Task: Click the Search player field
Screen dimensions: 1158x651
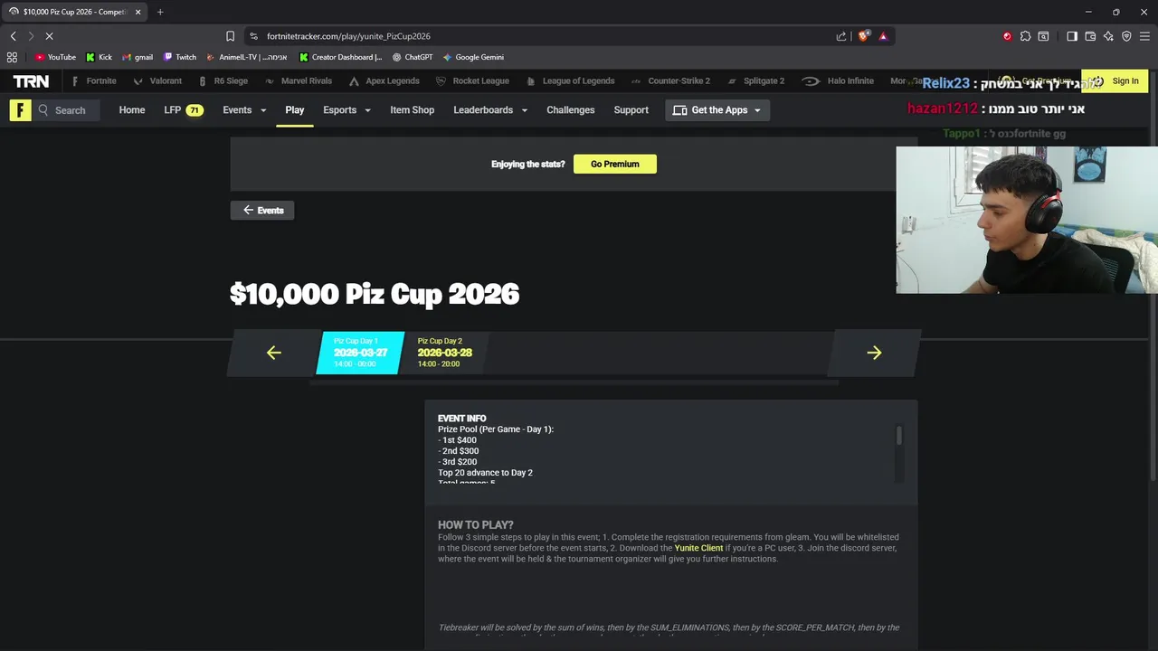Action: click(65, 110)
